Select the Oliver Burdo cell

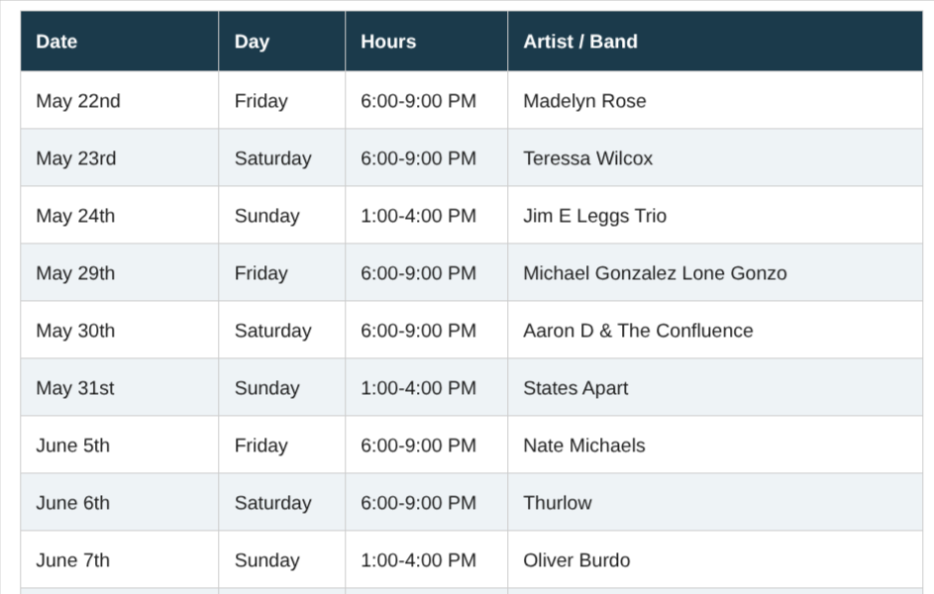point(715,559)
